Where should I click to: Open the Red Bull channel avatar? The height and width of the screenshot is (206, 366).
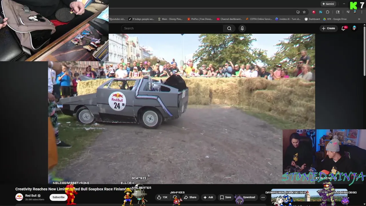(x=19, y=197)
